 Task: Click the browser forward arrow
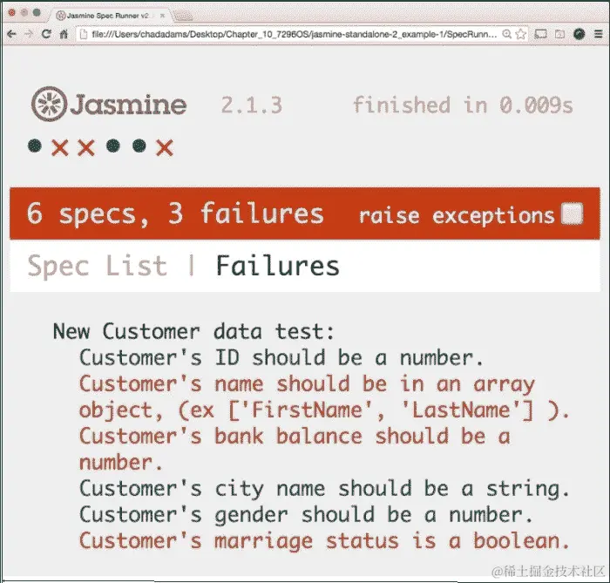click(x=29, y=34)
